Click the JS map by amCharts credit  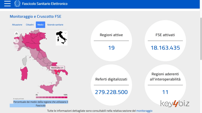tap(18, 99)
